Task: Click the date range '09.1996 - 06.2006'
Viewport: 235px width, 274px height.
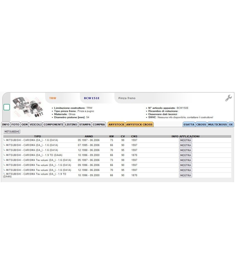Action: tap(89, 165)
